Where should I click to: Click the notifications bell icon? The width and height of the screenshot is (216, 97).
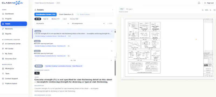199,3
